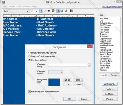
Task: Click <IP Address> placeholder in editor
Action: click(45, 19)
